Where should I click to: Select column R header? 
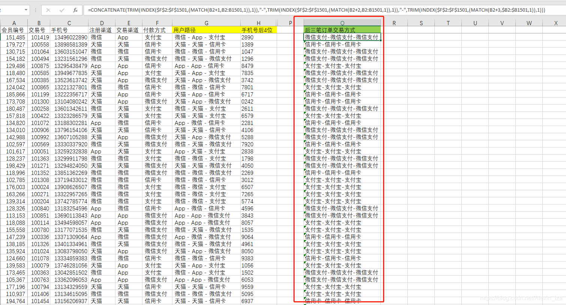point(394,23)
